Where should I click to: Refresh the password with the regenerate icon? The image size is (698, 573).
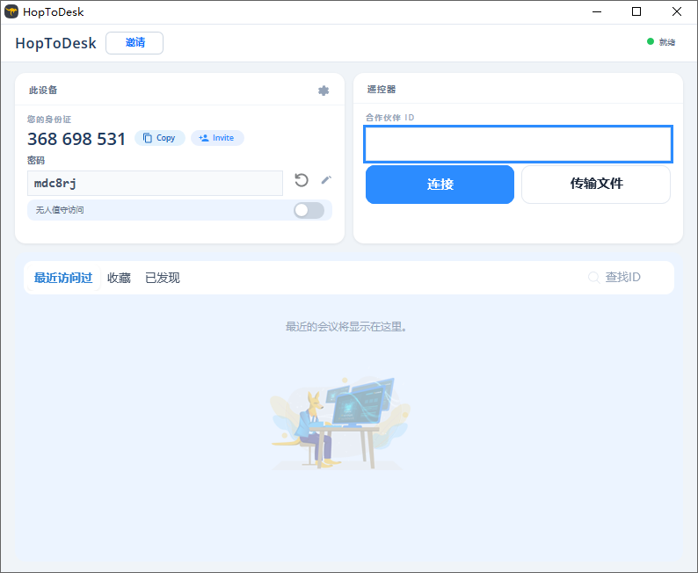302,180
